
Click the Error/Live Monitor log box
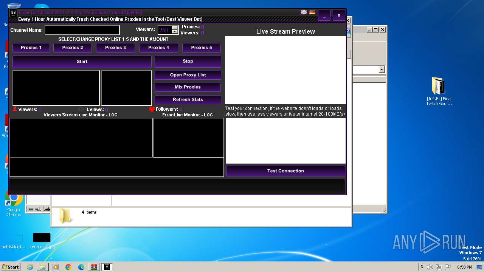click(189, 138)
